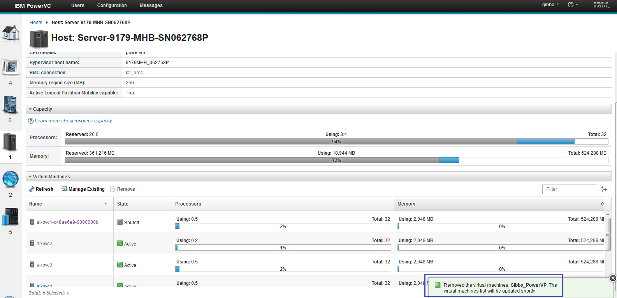
Task: Open the Home icon in the sidebar
Action: 11,33
